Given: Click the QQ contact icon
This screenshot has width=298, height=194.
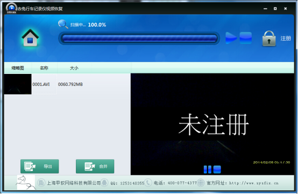Looking at the screenshot, I should [104, 183].
